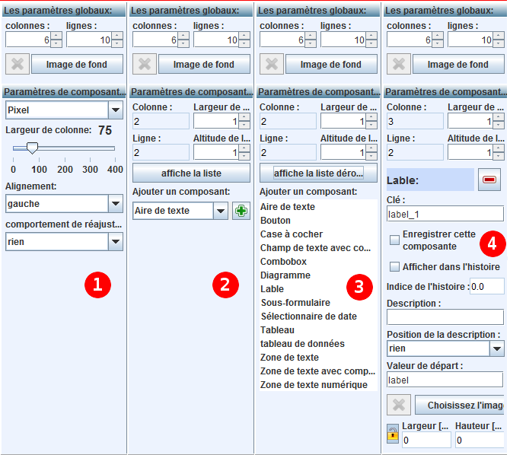510x455 pixels.
Task: Pick 'Sélectionnaire de date' list entry
Action: click(308, 317)
